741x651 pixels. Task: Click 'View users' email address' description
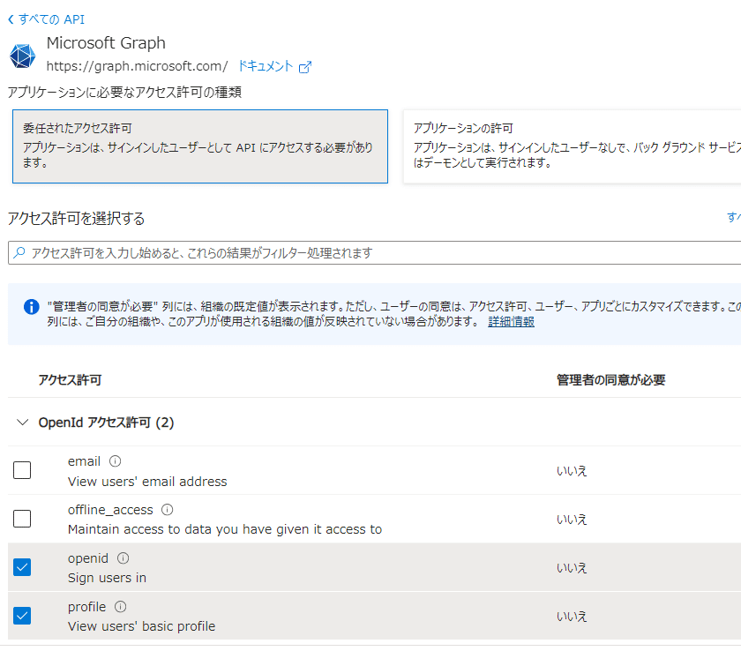(x=147, y=482)
